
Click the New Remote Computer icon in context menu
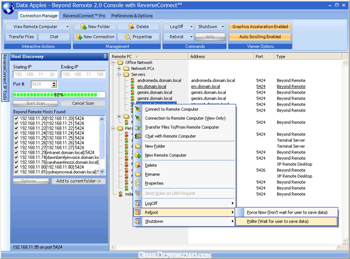tap(138, 155)
